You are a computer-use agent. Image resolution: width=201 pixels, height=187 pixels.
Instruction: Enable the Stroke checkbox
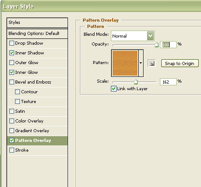(11, 150)
